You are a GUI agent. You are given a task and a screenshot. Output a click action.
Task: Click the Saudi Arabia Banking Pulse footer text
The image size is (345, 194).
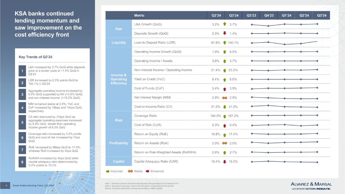tap(33, 185)
